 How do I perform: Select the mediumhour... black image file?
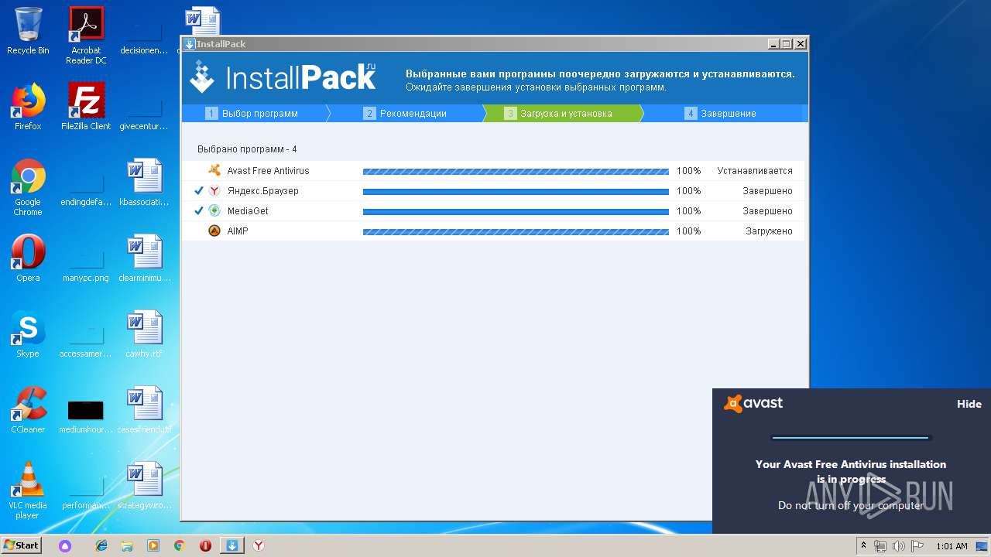(x=86, y=416)
